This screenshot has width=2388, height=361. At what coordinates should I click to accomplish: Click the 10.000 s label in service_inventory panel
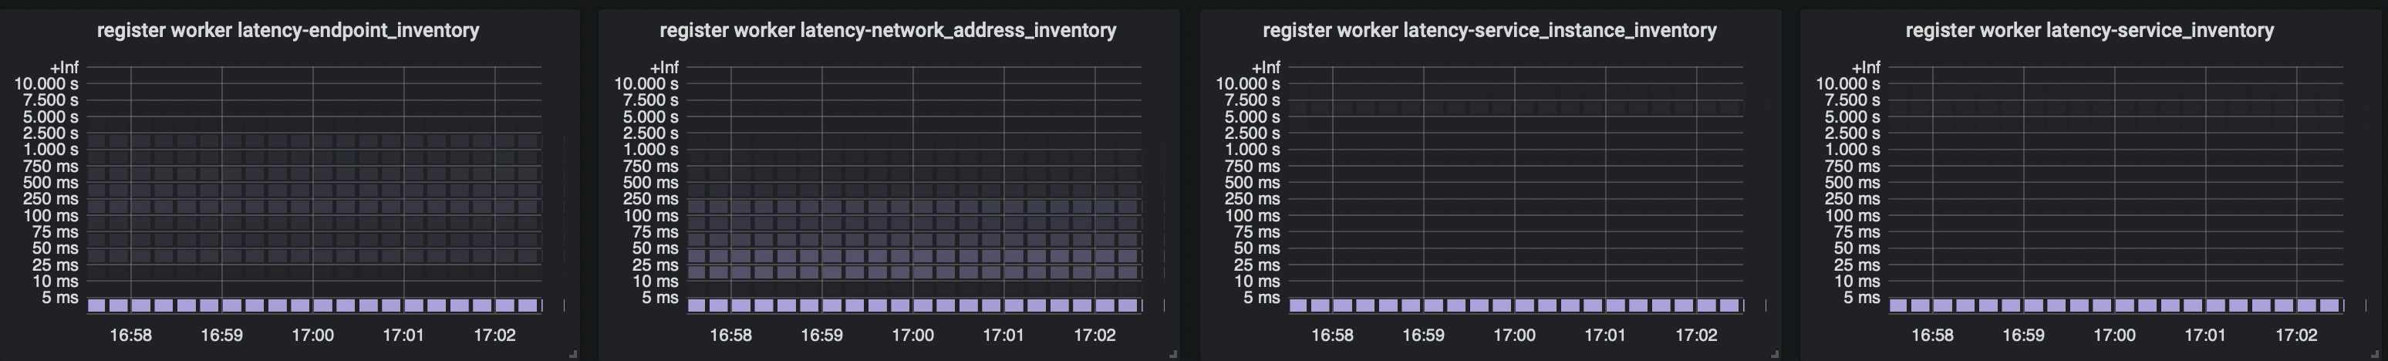point(1849,83)
